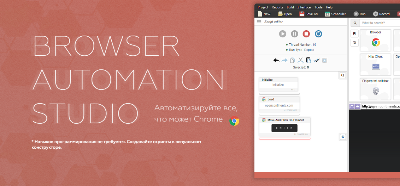
Task: Click the Open project toolbar button
Action: (285, 14)
